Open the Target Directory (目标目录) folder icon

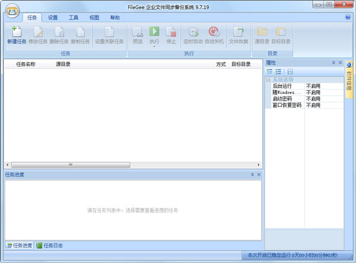pos(281,32)
